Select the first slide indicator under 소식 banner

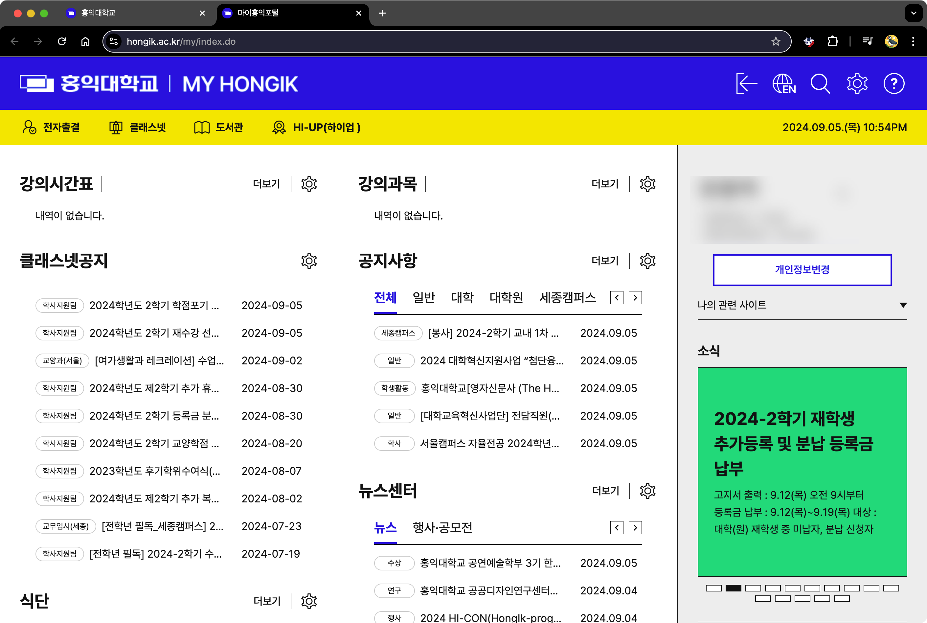point(714,588)
